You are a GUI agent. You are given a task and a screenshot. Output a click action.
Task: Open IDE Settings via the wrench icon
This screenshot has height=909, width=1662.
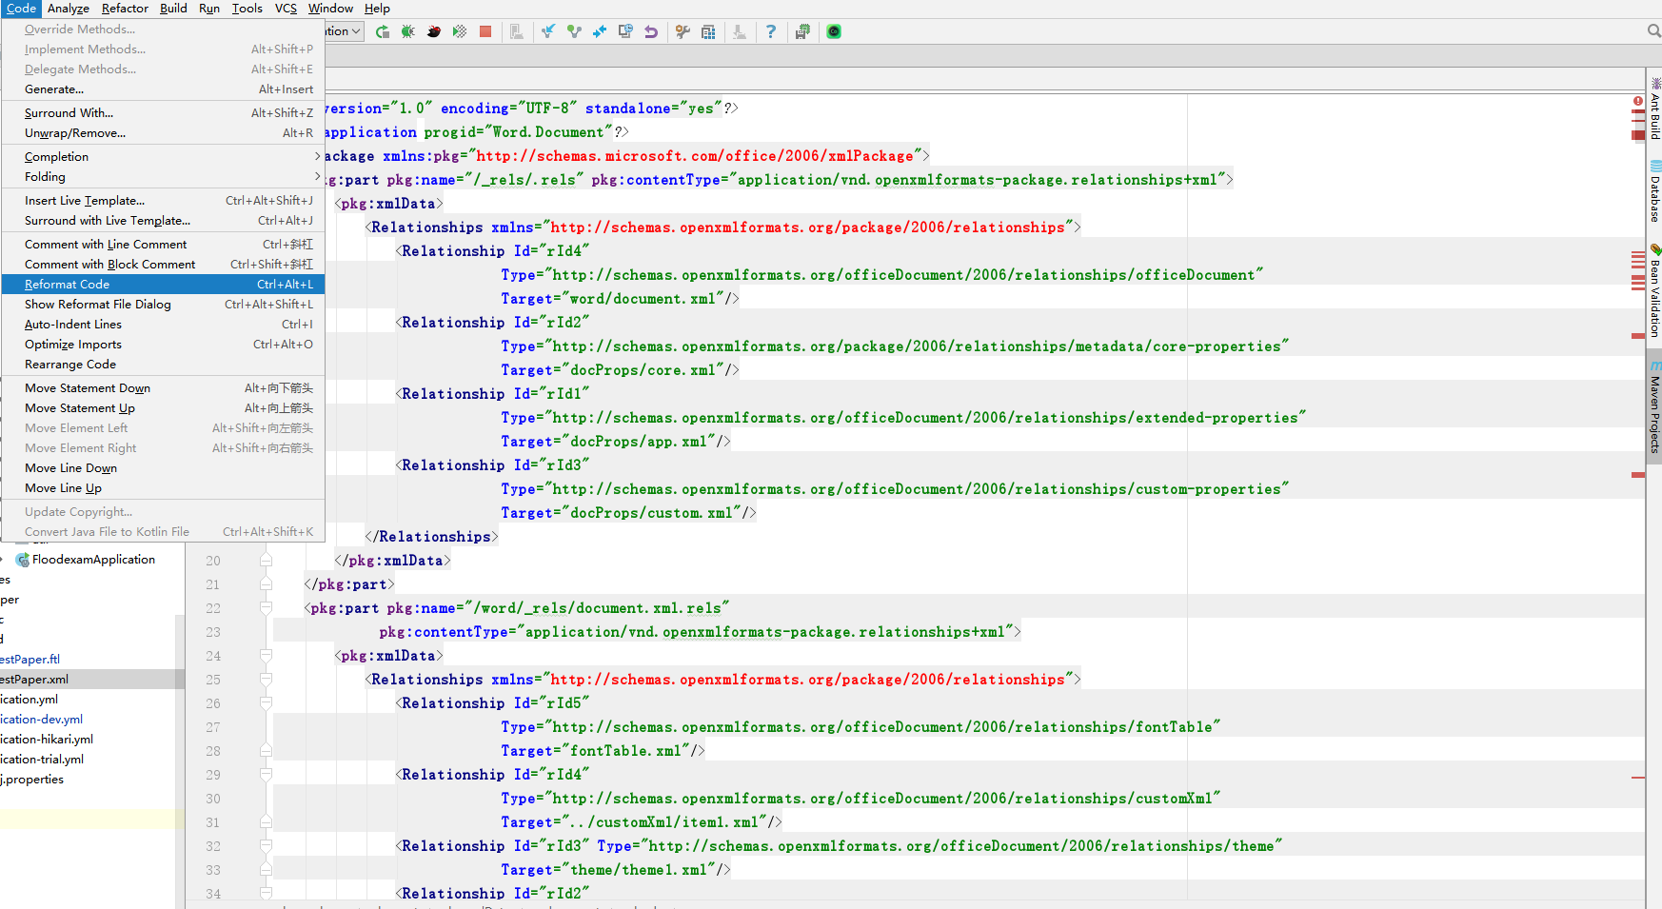682,30
